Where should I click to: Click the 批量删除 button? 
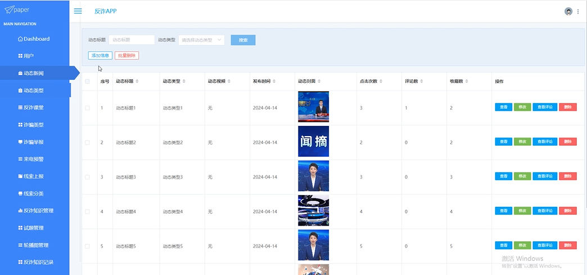[x=127, y=56]
